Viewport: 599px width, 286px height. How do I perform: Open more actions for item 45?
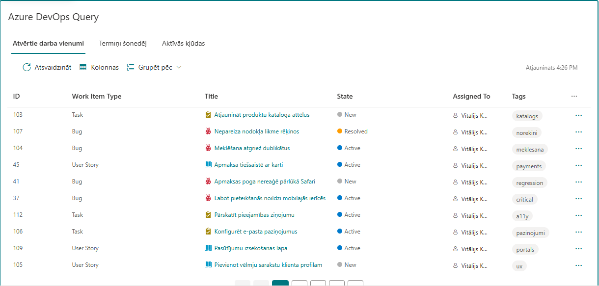[x=578, y=165]
